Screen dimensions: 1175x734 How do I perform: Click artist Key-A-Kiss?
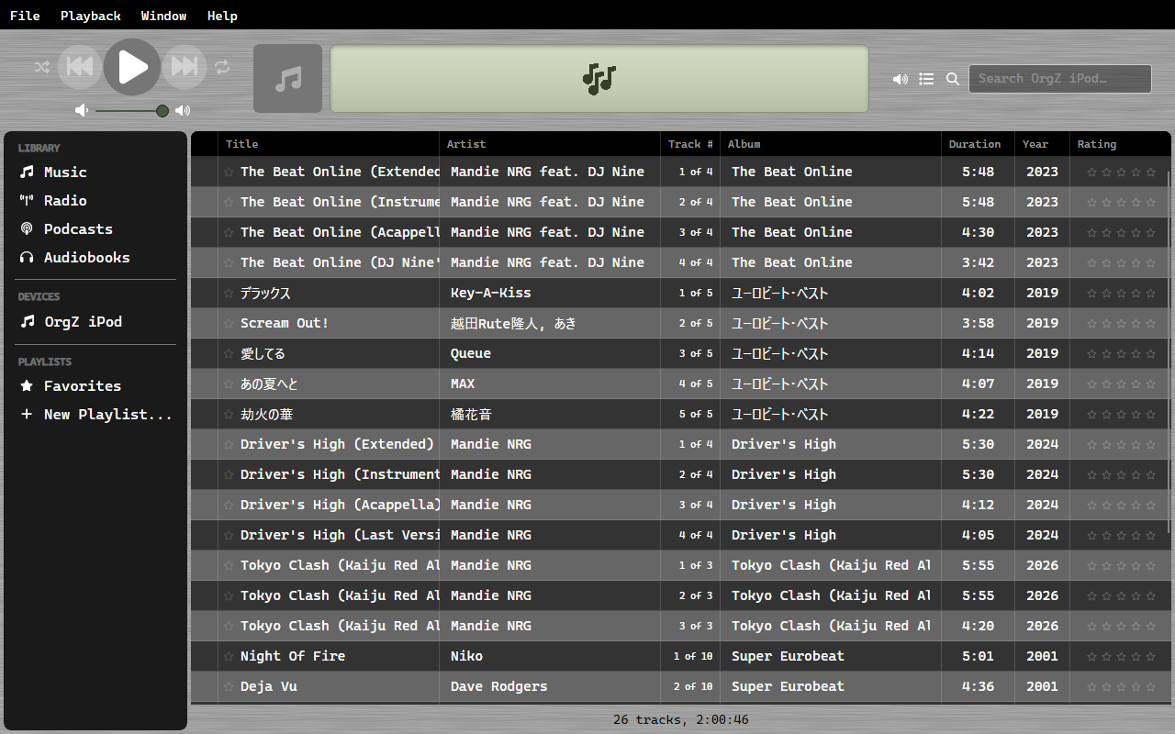490,293
